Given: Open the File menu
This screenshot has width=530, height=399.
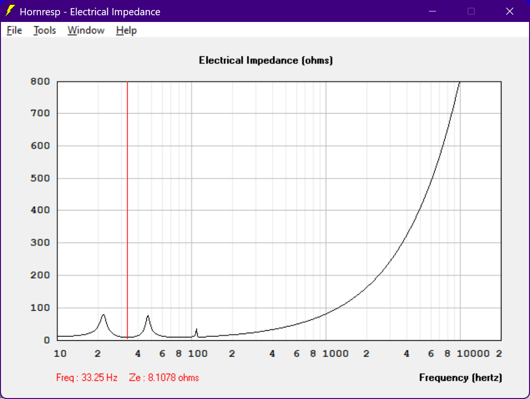Looking at the screenshot, I should click(x=14, y=31).
